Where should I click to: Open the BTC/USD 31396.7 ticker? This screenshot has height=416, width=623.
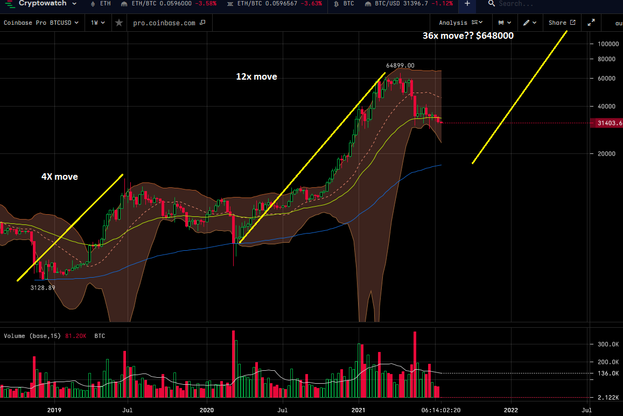click(x=409, y=4)
